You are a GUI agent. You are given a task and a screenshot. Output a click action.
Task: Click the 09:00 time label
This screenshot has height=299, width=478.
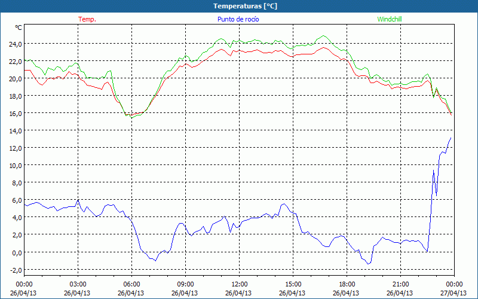click(185, 285)
